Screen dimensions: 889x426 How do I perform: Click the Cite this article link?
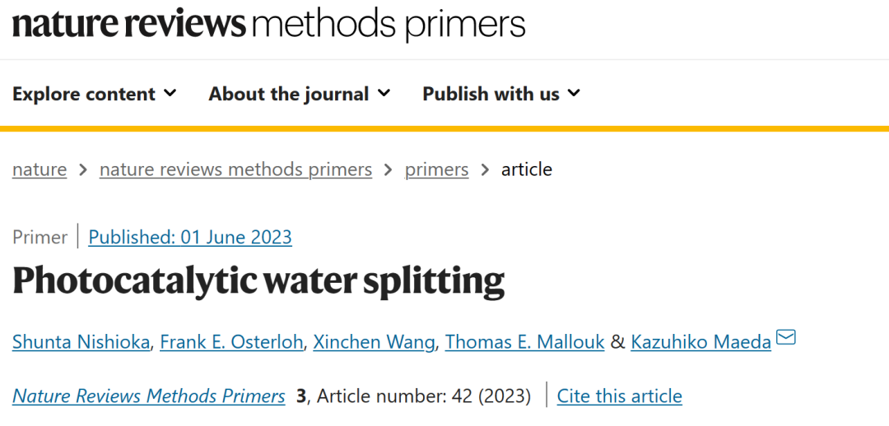[620, 396]
